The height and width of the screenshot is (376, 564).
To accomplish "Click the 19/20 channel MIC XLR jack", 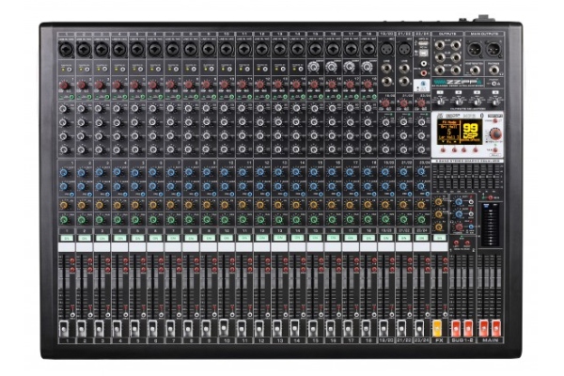I will tap(386, 48).
